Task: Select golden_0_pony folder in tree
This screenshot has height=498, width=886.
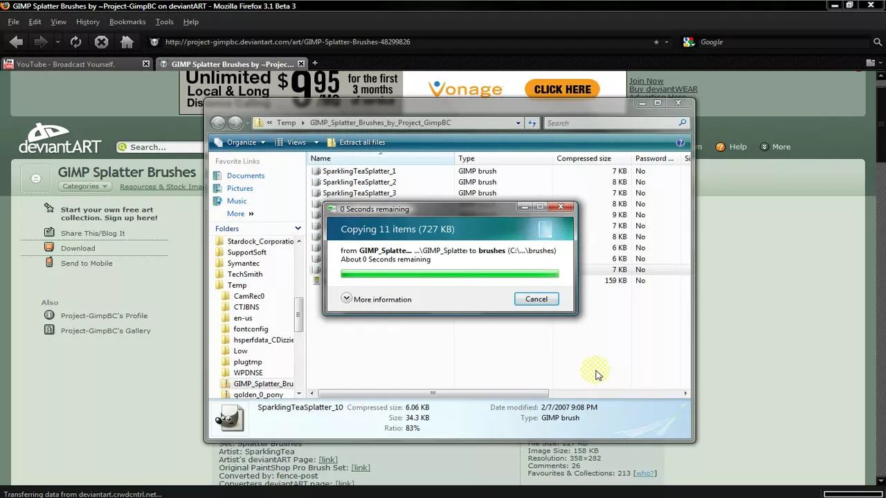Action: (x=257, y=395)
